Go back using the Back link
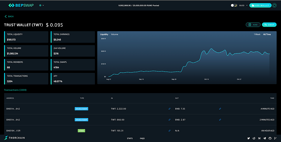Image resolution: width=281 pixels, height=142 pixels. coord(9,16)
